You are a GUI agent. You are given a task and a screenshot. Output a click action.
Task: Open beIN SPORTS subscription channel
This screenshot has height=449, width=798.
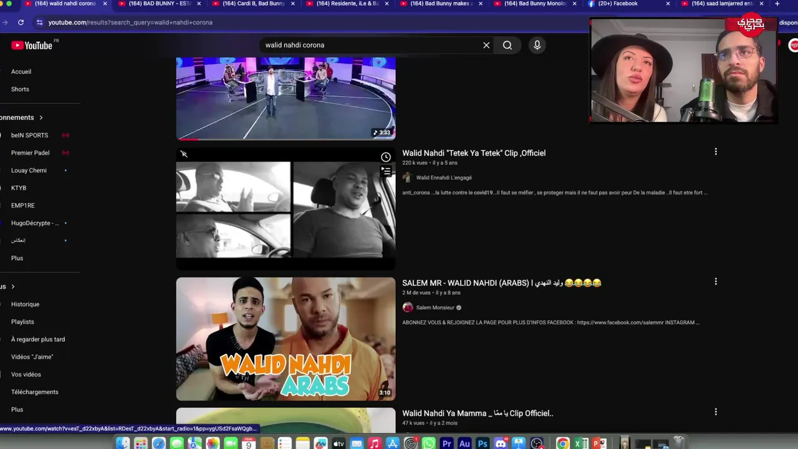pos(29,135)
